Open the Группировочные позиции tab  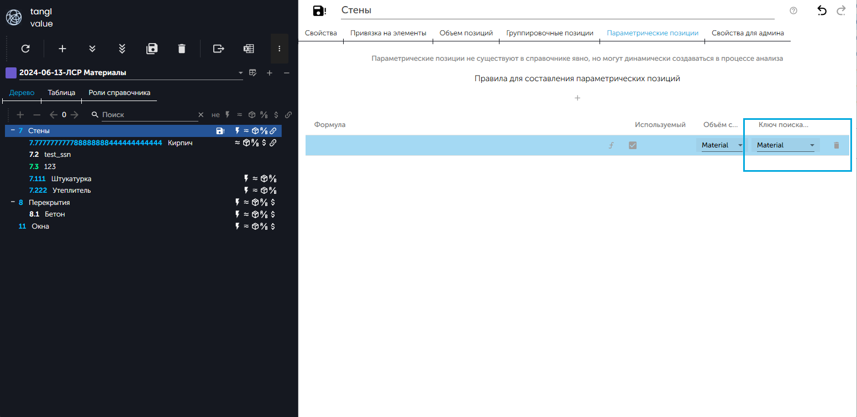pyautogui.click(x=549, y=33)
